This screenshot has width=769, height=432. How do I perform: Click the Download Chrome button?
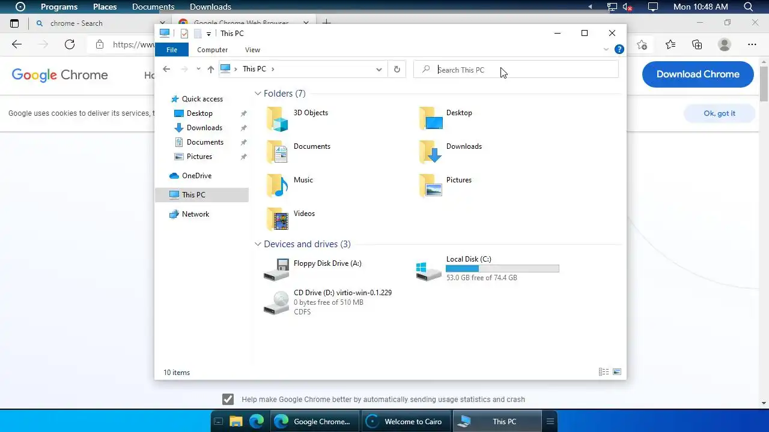click(x=698, y=74)
